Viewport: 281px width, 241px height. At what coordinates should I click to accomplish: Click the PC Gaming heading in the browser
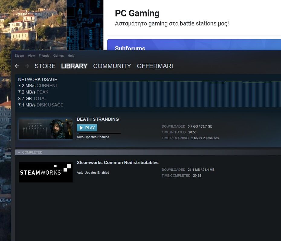pyautogui.click(x=137, y=13)
